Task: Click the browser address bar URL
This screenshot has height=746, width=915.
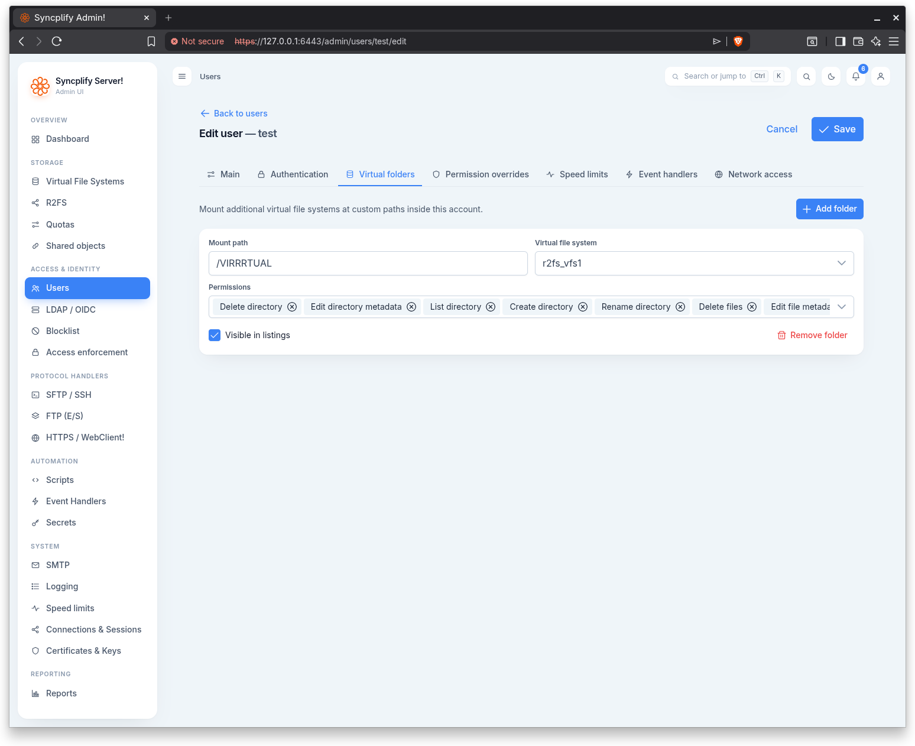Action: (x=320, y=41)
